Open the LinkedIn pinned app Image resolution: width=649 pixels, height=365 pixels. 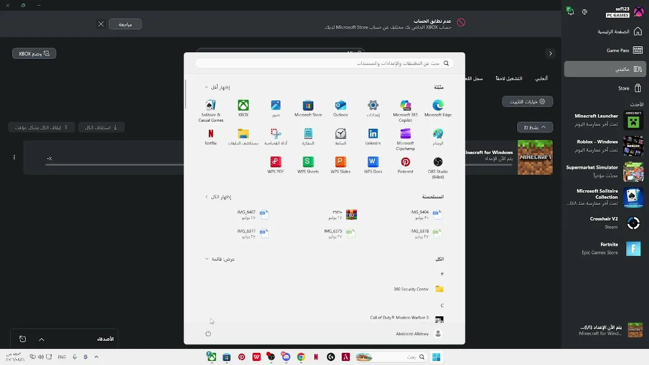[373, 137]
